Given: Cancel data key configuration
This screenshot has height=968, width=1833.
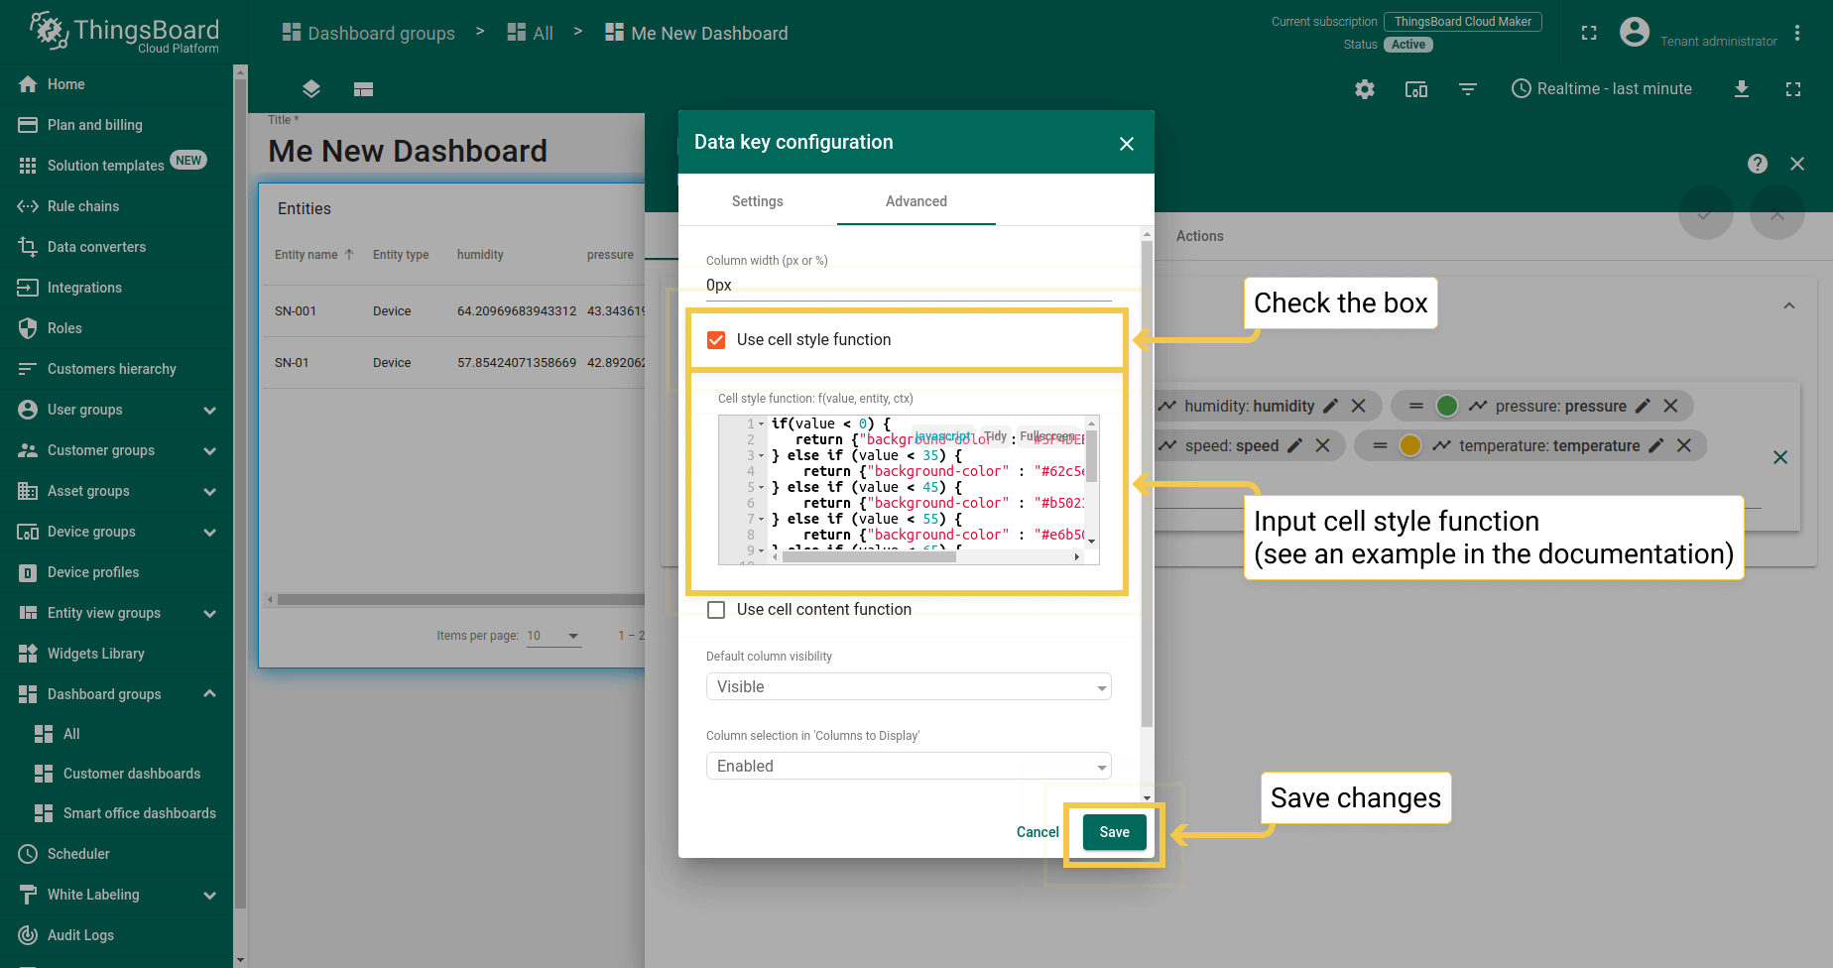Looking at the screenshot, I should pyautogui.click(x=1038, y=832).
